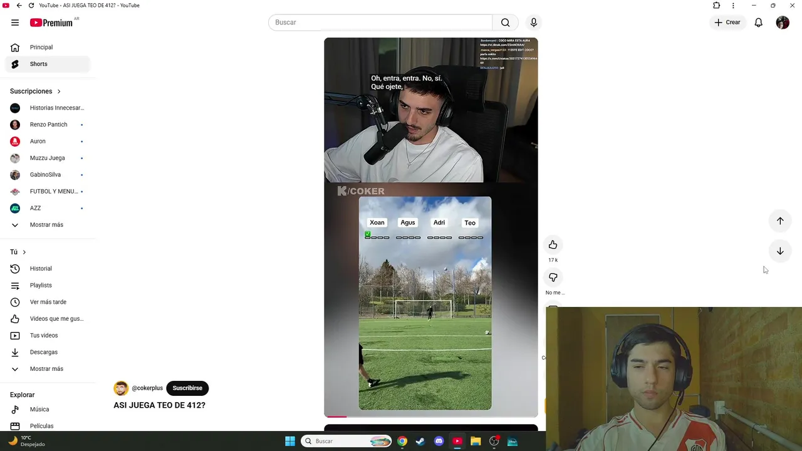Open Playlists in sidebar
This screenshot has width=802, height=451.
(x=48, y=285)
